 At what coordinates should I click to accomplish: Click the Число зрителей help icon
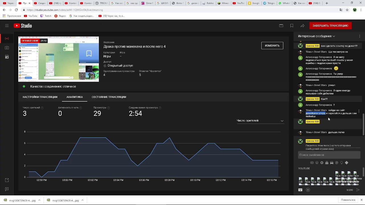(x=42, y=108)
